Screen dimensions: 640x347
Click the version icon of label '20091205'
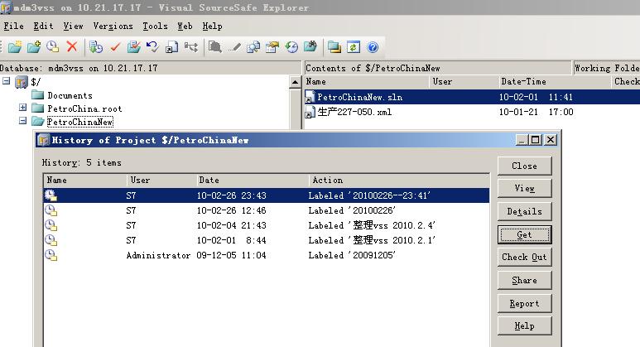(x=51, y=255)
